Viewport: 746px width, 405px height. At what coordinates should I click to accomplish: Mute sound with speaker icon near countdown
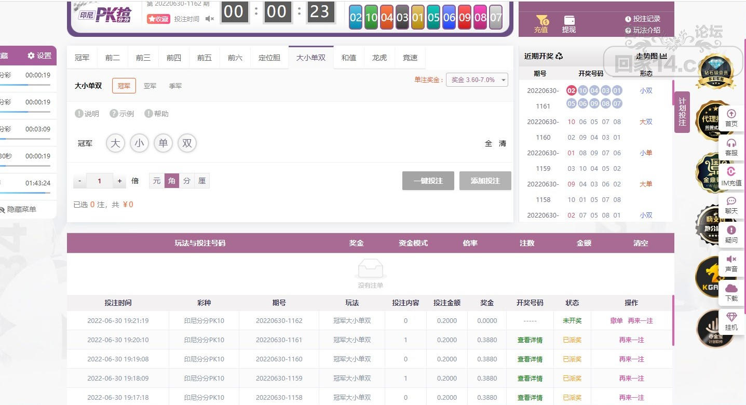click(x=209, y=19)
